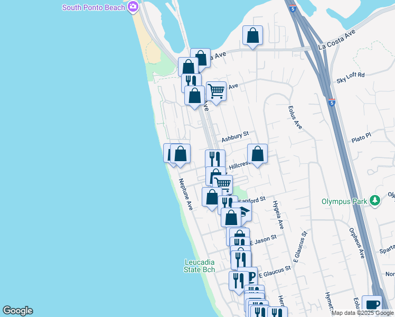The image size is (395, 317).
Task: Open the restaurant marker above Hillcrest label
Action: 215,158
